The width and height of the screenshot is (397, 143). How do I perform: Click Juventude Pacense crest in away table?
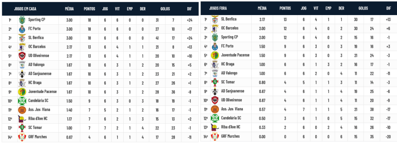(215, 56)
